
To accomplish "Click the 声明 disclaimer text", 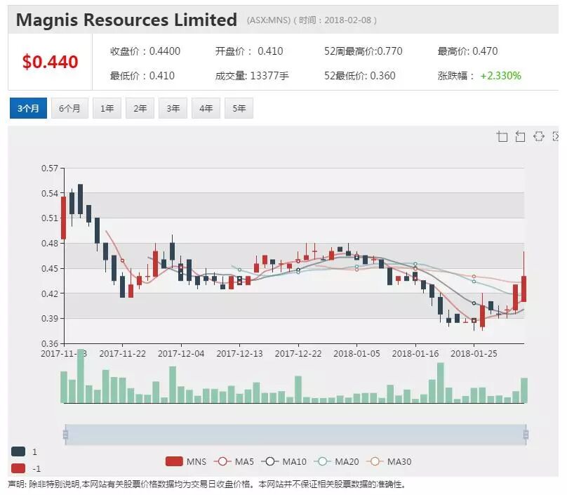I will pyautogui.click(x=207, y=484).
